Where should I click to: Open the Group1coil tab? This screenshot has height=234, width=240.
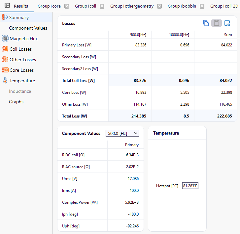[x=86, y=6]
